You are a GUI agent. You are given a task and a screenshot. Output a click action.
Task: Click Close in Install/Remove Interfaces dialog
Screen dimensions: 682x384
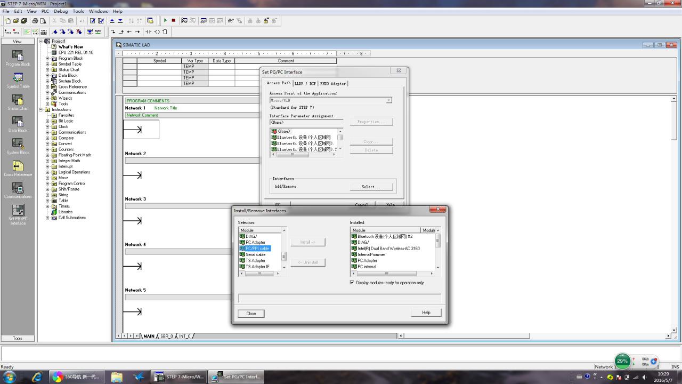[251, 314]
